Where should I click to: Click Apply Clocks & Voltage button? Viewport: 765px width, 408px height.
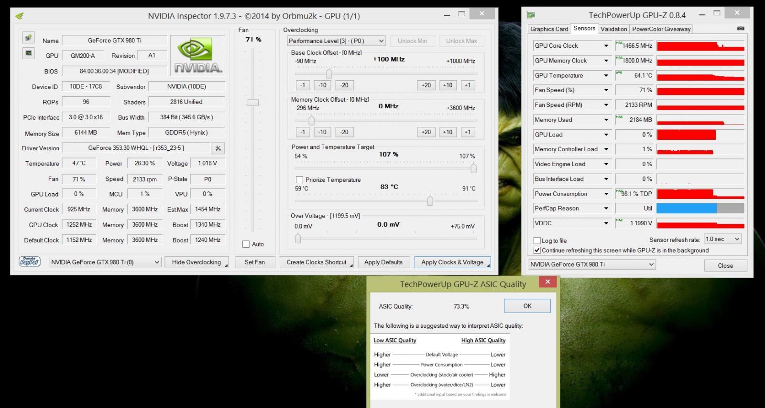tap(452, 262)
